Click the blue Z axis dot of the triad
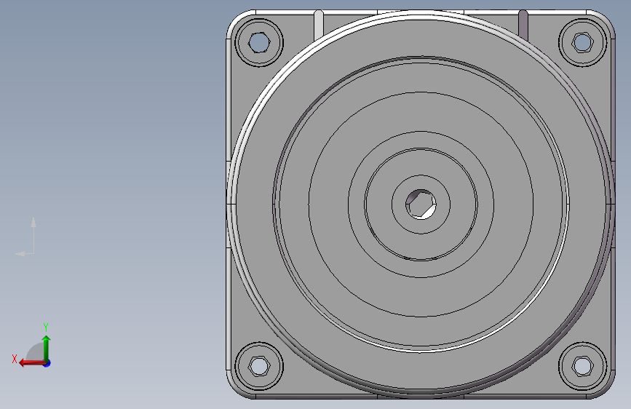The image size is (631, 409). pos(47,364)
